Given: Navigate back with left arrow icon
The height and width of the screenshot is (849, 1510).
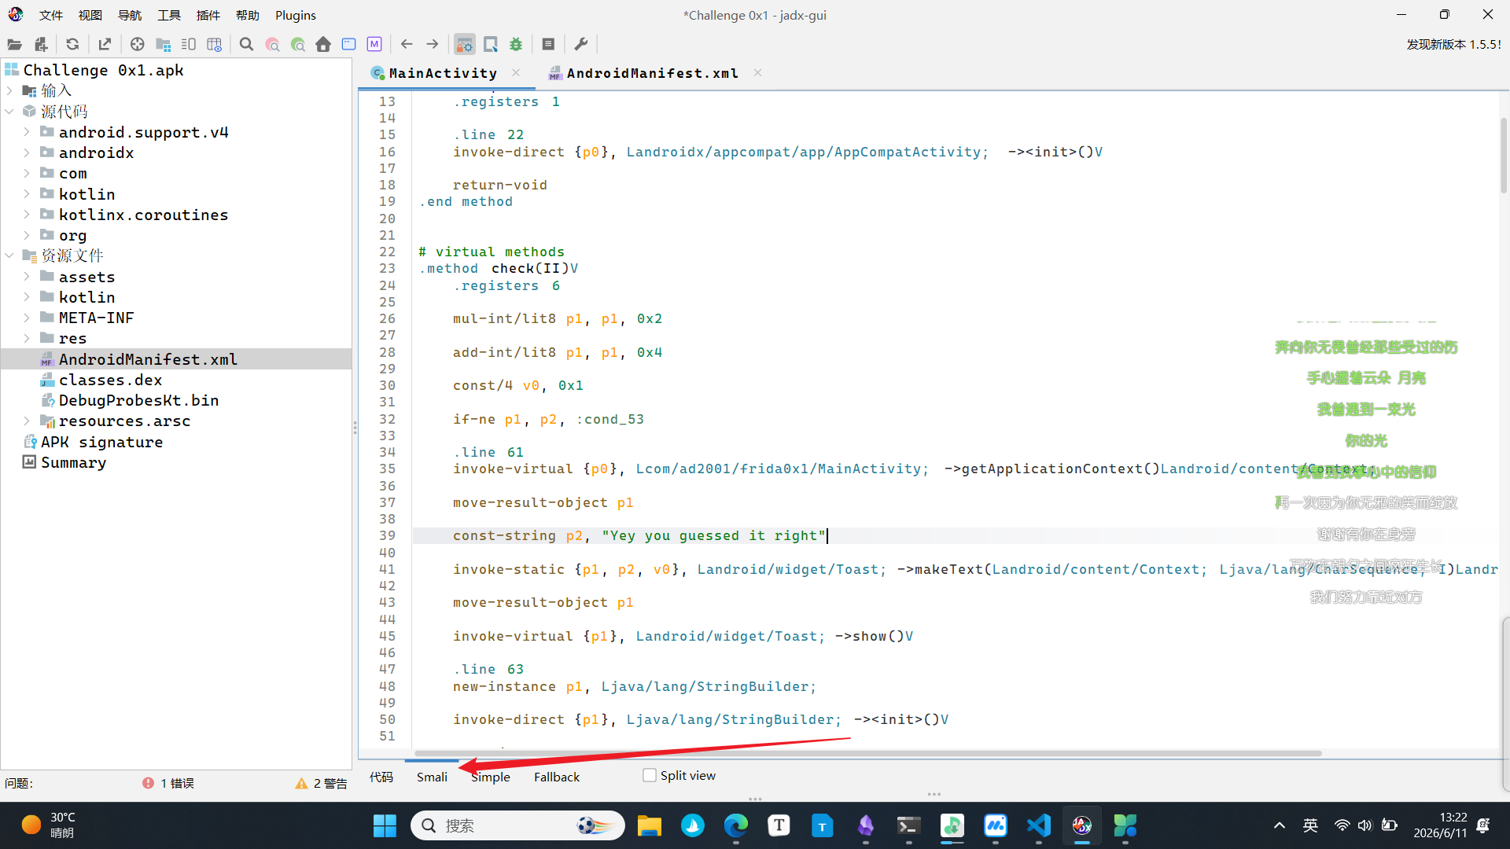Looking at the screenshot, I should click(407, 44).
